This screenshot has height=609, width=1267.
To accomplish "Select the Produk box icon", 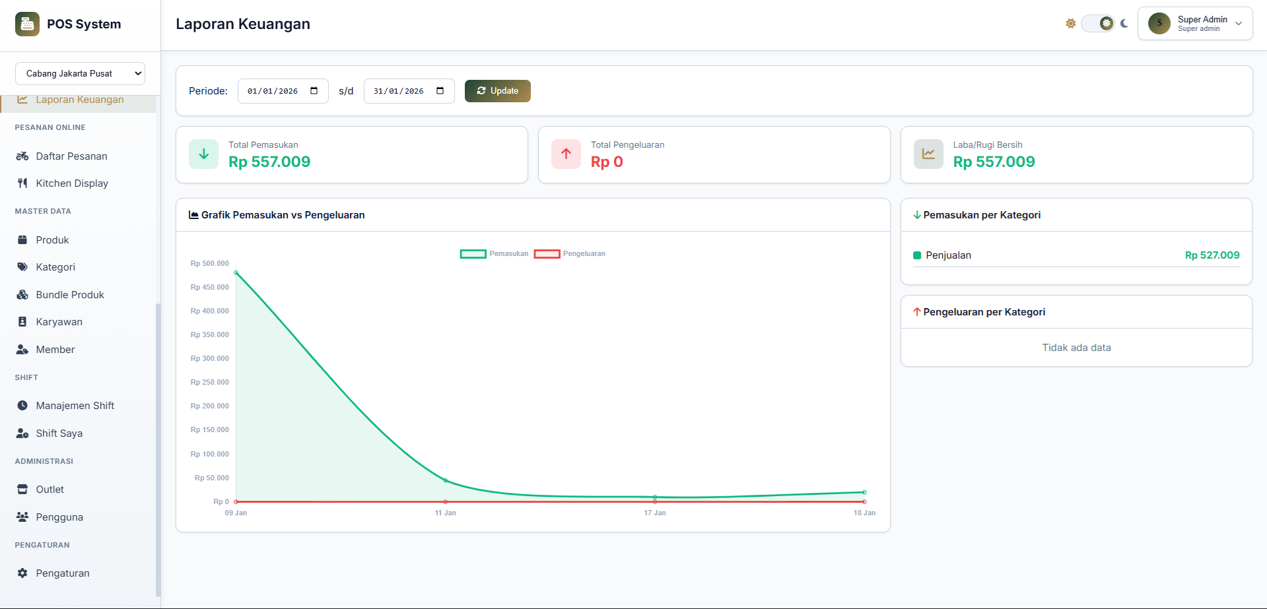I will point(22,240).
